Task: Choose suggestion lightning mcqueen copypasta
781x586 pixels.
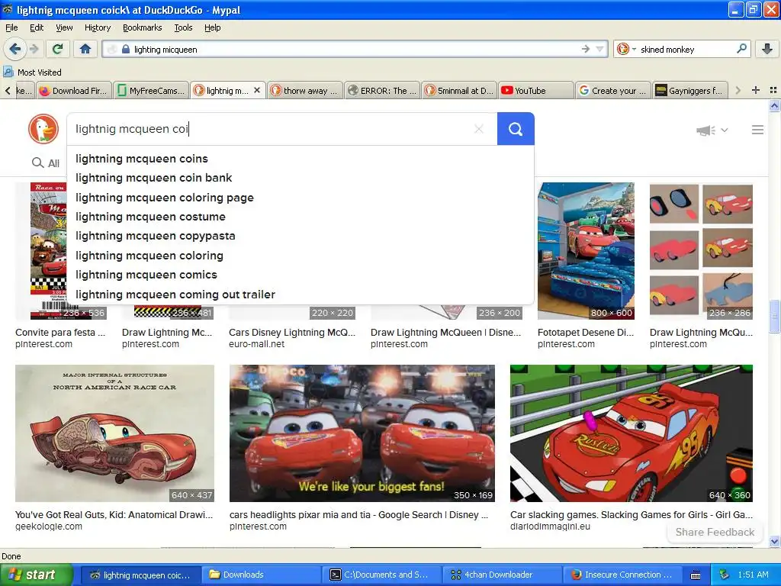Action: point(301,236)
